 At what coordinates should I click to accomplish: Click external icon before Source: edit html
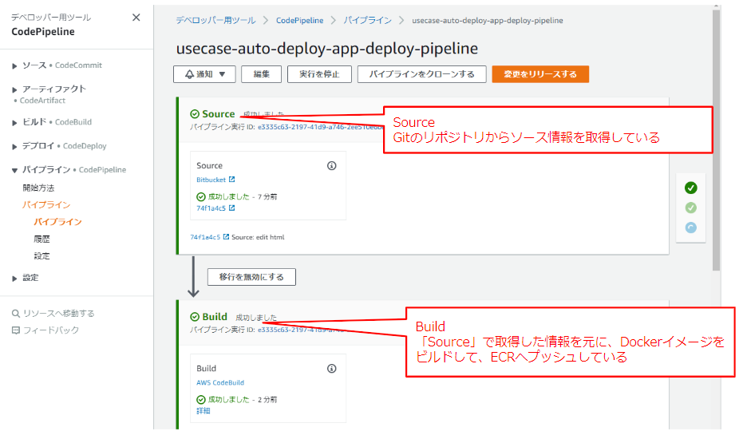226,237
